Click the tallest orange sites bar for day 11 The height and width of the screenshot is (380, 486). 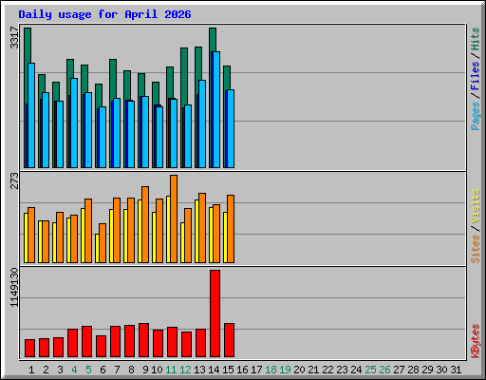[174, 218]
